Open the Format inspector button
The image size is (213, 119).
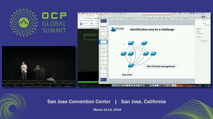pyautogui.click(x=203, y=17)
